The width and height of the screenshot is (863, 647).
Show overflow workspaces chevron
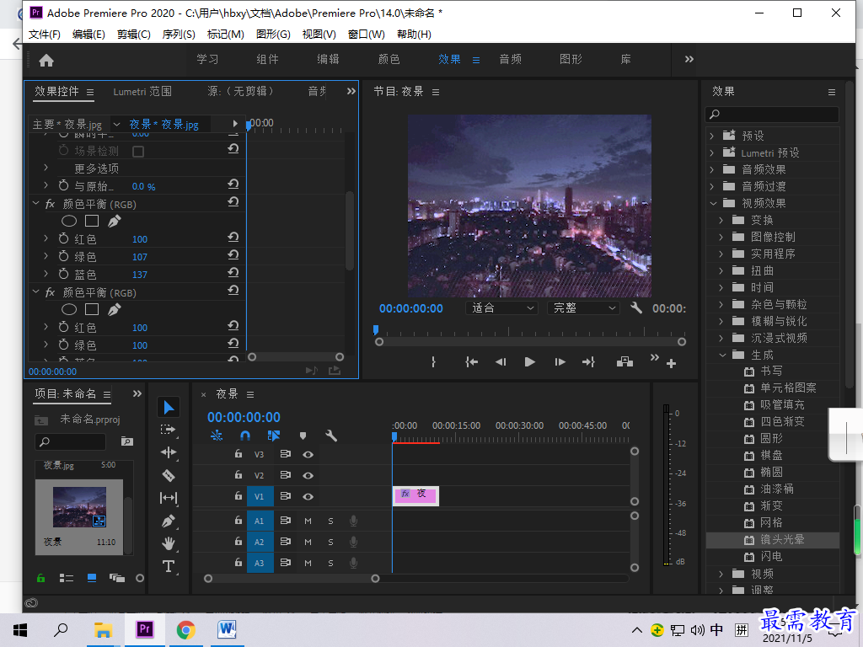pyautogui.click(x=689, y=59)
